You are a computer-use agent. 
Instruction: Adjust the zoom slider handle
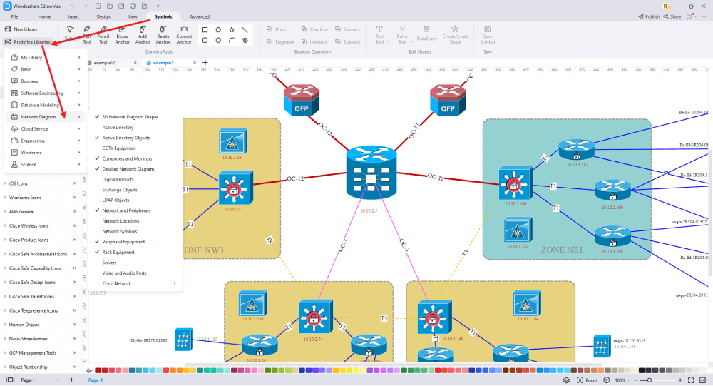click(x=650, y=380)
